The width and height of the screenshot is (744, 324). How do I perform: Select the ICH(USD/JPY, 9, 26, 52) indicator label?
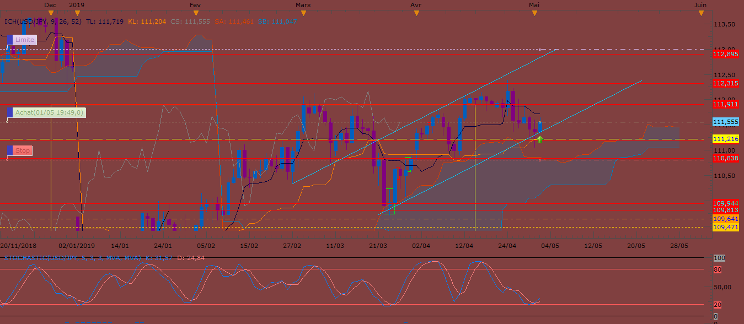click(x=44, y=21)
